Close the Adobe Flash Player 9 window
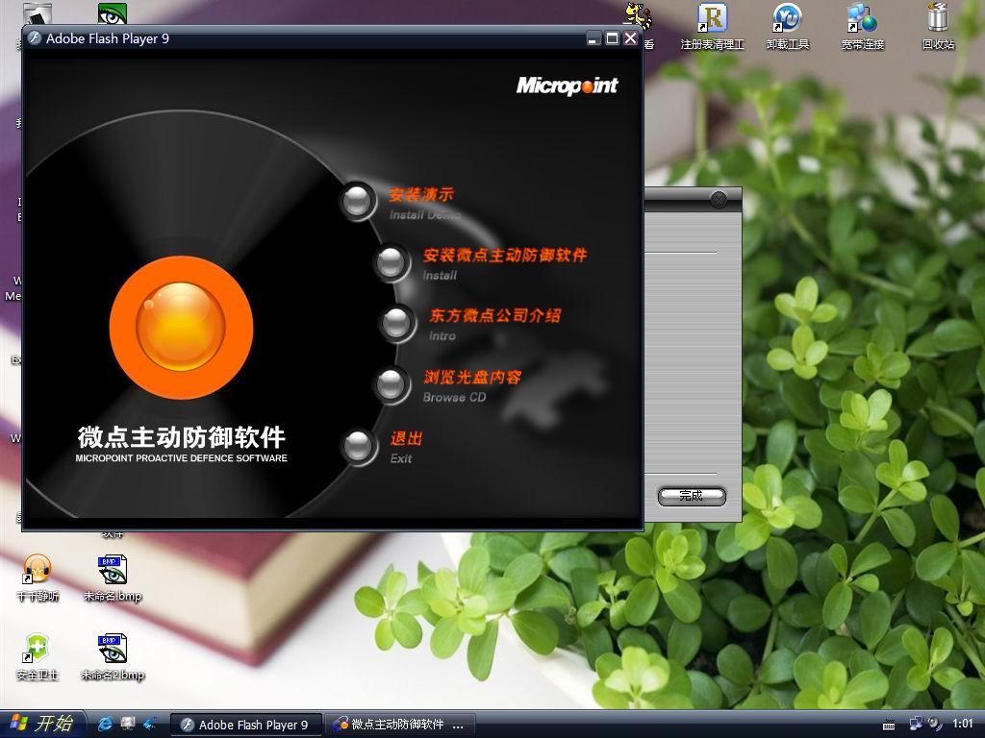 pyautogui.click(x=630, y=38)
